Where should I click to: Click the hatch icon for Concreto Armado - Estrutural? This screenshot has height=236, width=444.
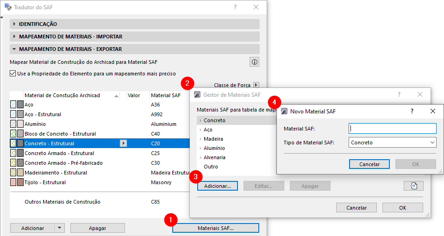point(13,153)
